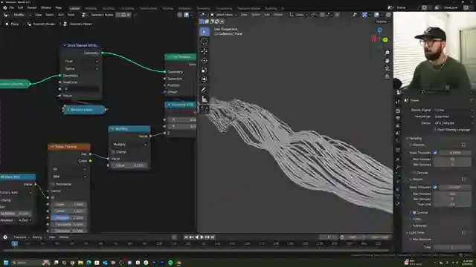Open the Render Engine dropdown
The width and height of the screenshot is (476, 267).
coord(453,110)
